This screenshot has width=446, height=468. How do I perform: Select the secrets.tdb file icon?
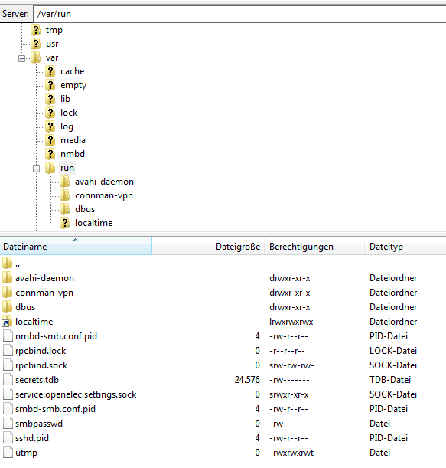tap(8, 380)
